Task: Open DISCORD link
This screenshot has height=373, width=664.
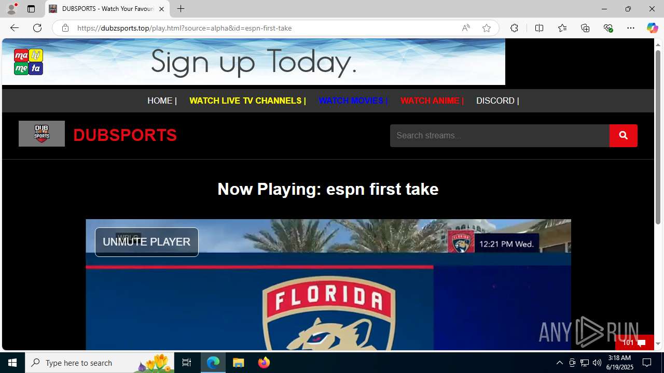Action: tap(497, 101)
